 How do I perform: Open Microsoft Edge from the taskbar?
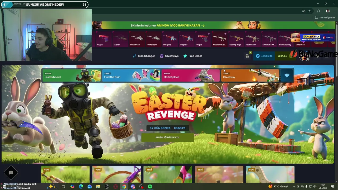click(81, 187)
